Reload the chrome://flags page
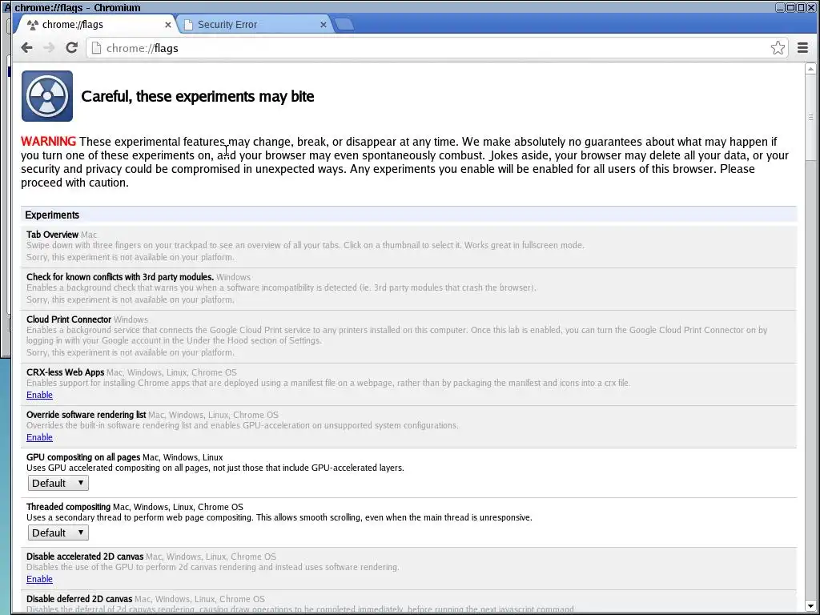The height and width of the screenshot is (615, 820). (x=71, y=48)
